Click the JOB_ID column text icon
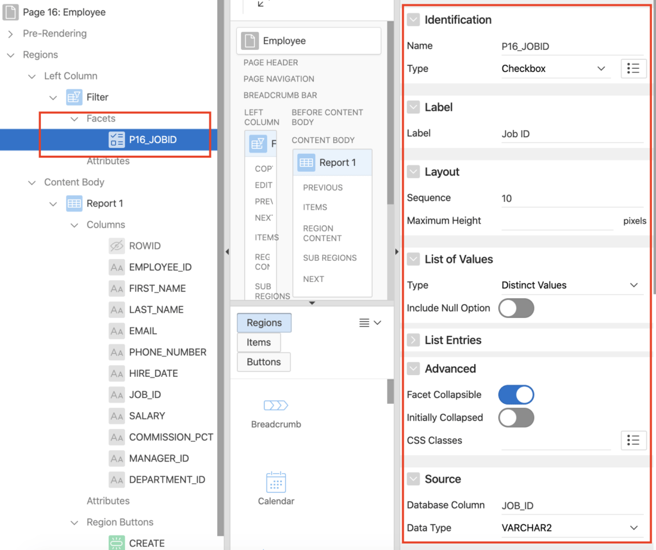656x550 pixels. point(117,395)
